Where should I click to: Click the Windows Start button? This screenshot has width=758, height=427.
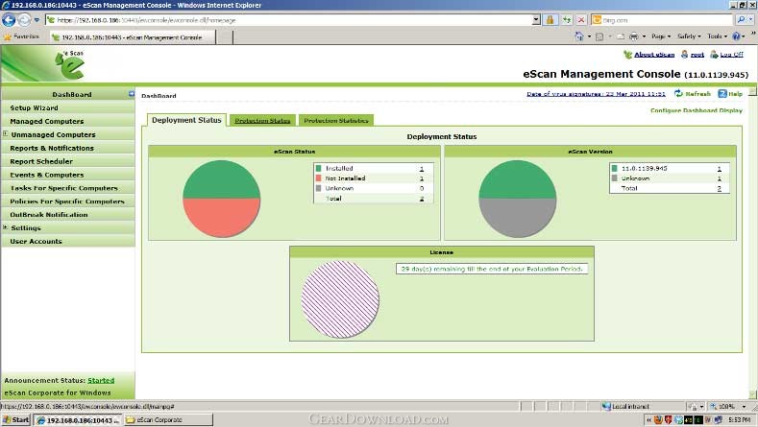16,420
